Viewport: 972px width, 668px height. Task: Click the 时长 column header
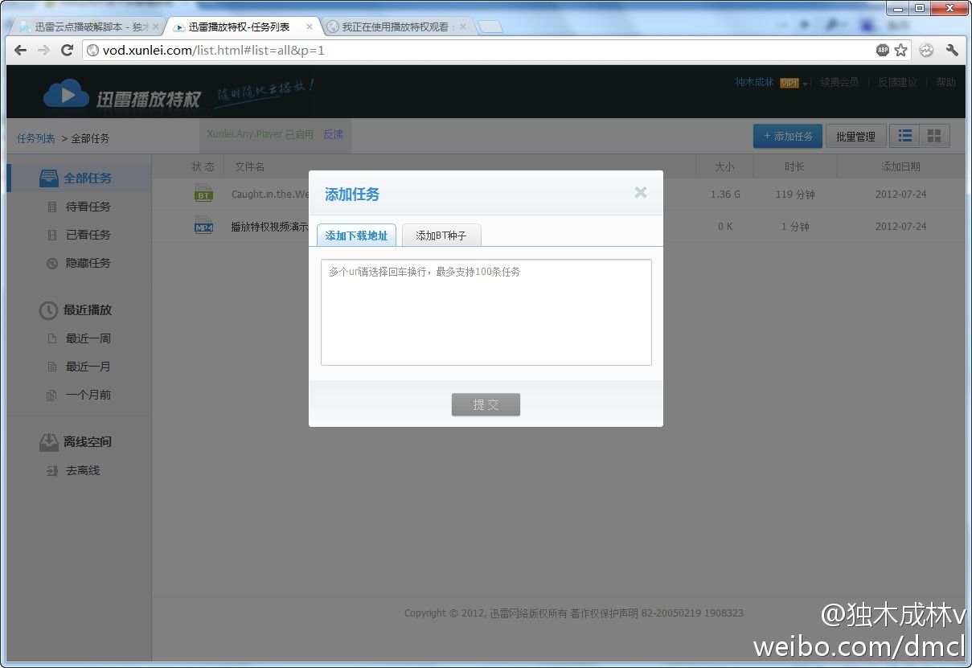tap(794, 166)
